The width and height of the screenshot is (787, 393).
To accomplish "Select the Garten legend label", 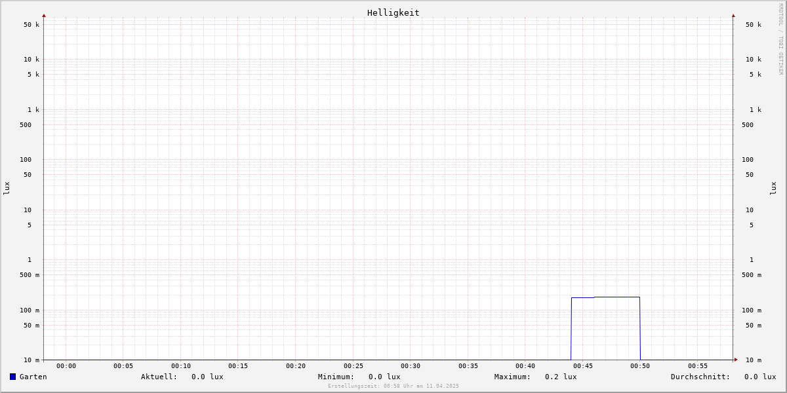I will [33, 377].
